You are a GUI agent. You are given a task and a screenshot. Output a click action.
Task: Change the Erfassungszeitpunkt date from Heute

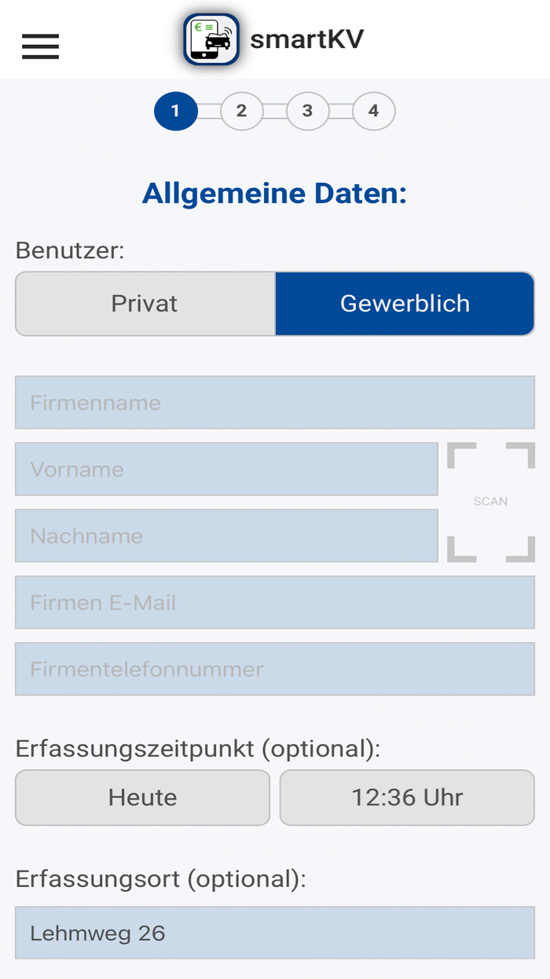point(142,797)
